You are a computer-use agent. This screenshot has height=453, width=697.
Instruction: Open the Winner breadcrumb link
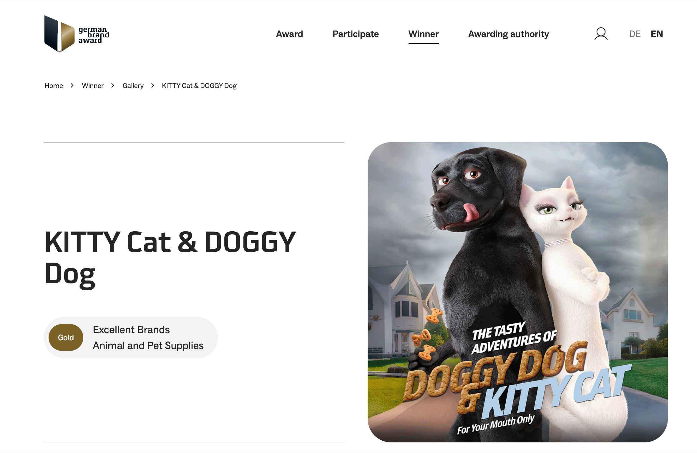click(x=93, y=86)
